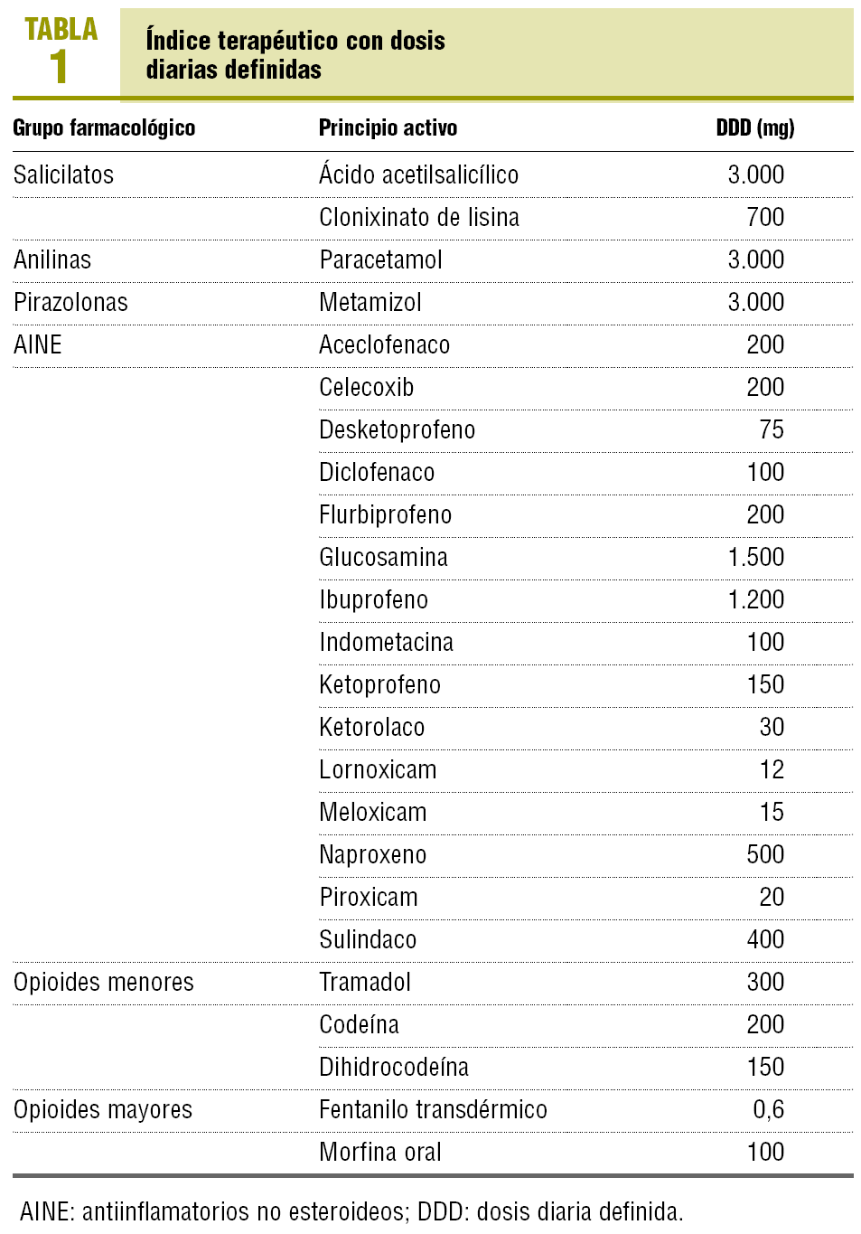Select 'Fentanilo transdérmico' in the table

click(433, 1110)
